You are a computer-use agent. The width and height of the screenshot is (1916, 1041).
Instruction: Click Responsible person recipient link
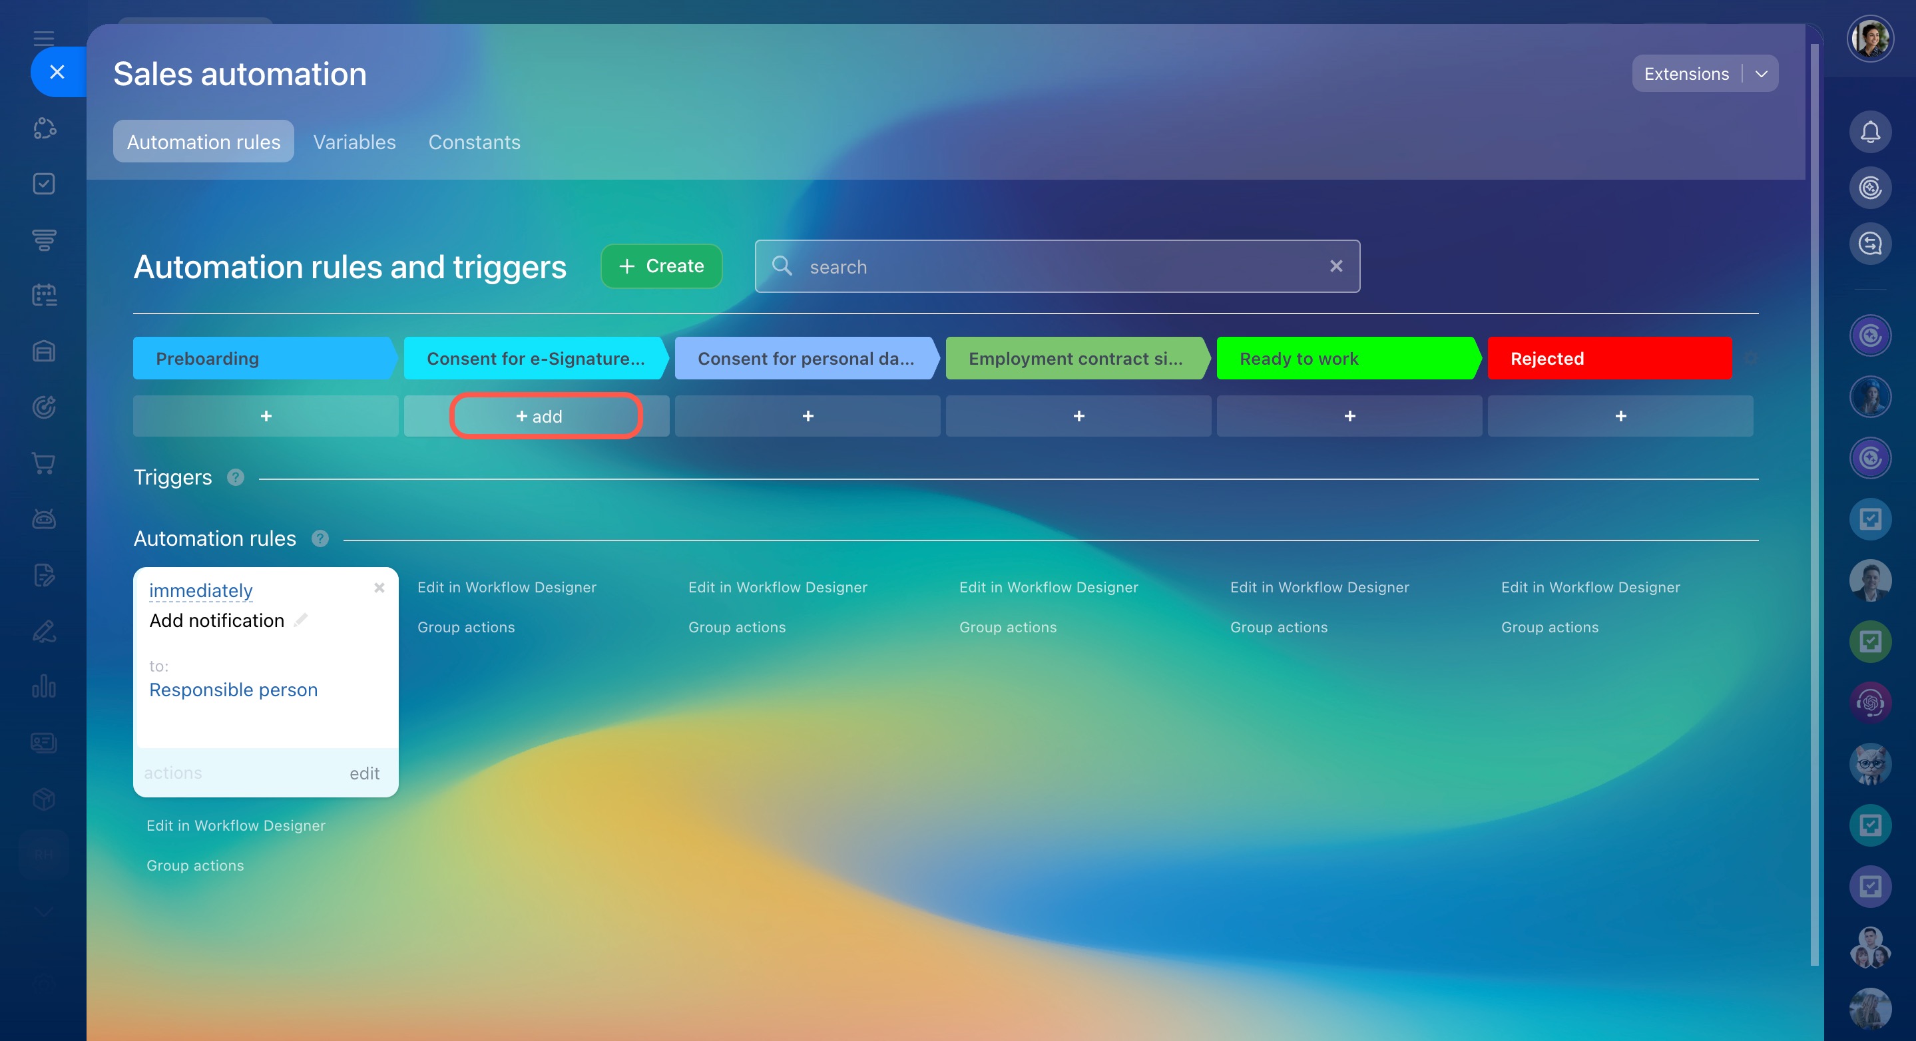pyautogui.click(x=234, y=690)
